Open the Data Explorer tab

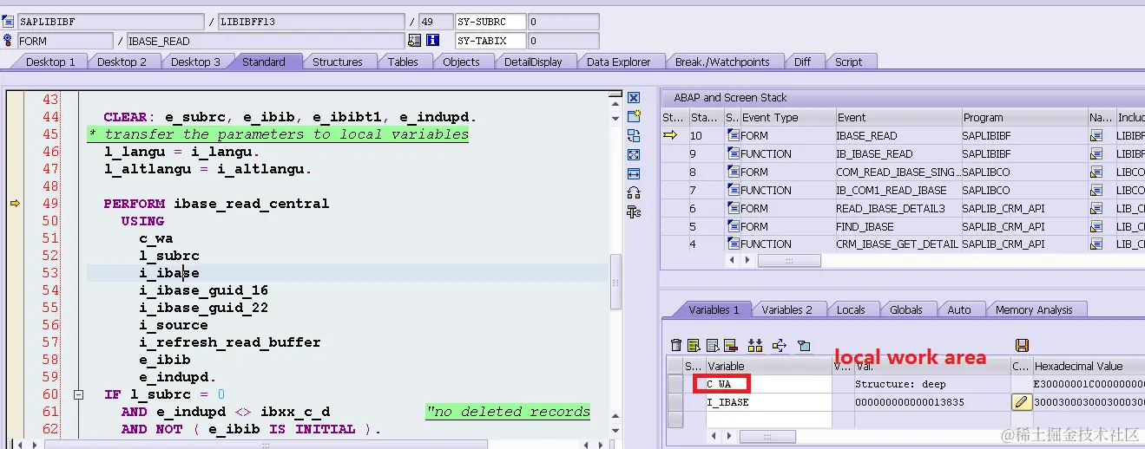(618, 62)
